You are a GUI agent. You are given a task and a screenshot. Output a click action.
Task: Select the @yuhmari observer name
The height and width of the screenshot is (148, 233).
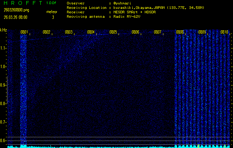click(x=123, y=3)
